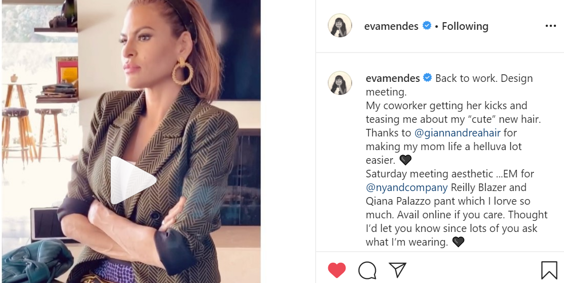The width and height of the screenshot is (564, 283).
Task: Click the blue verified badge in the header
Action: click(x=426, y=26)
